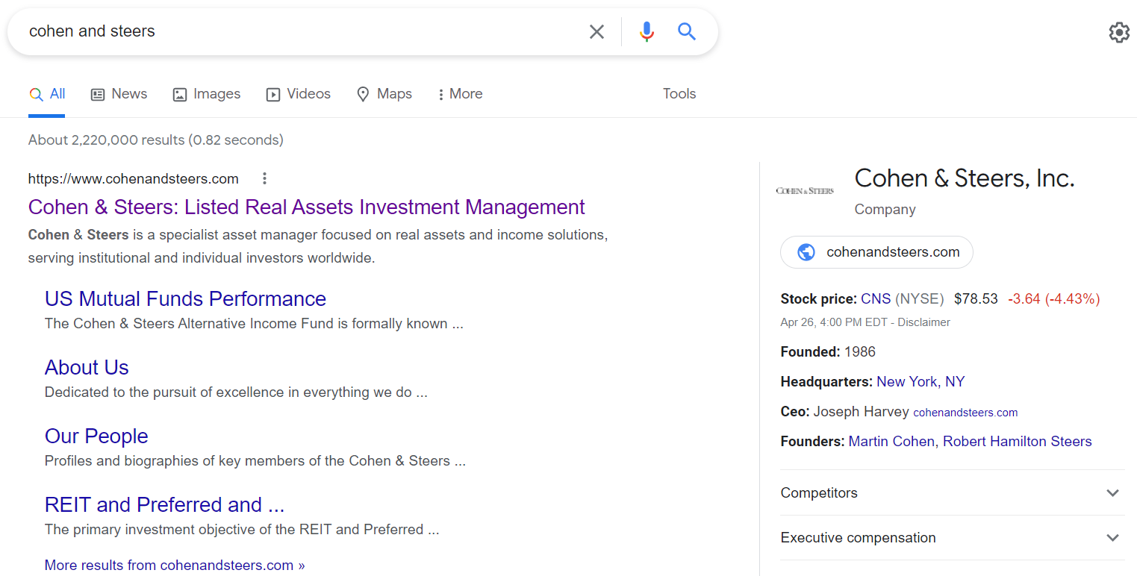Open the More search categories menu
The height and width of the screenshot is (576, 1137).
[460, 94]
